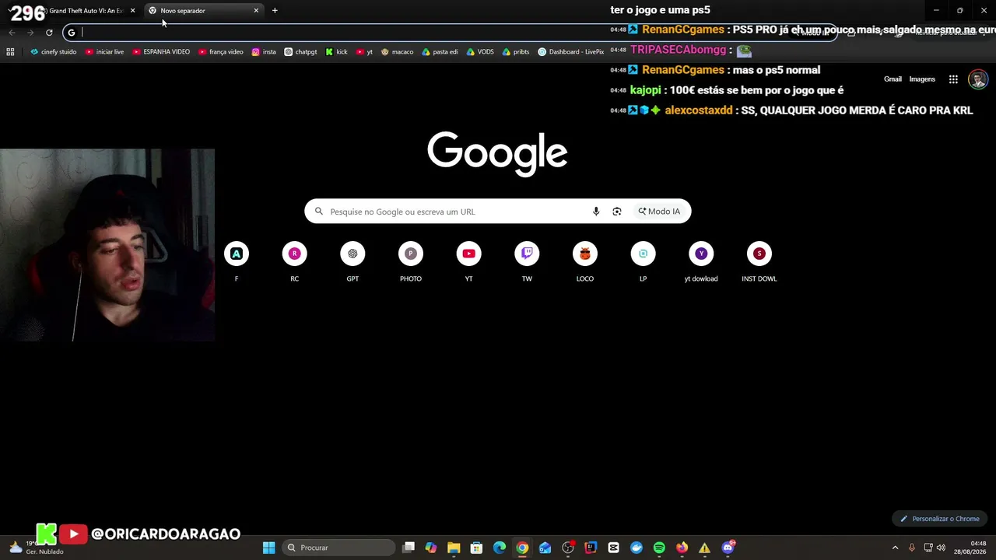Open Spotify from the taskbar
996x560 pixels.
coord(659,548)
